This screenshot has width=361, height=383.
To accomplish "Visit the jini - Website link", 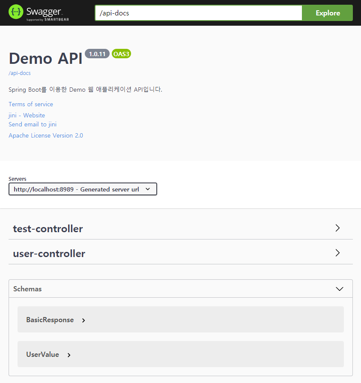I will coord(27,115).
